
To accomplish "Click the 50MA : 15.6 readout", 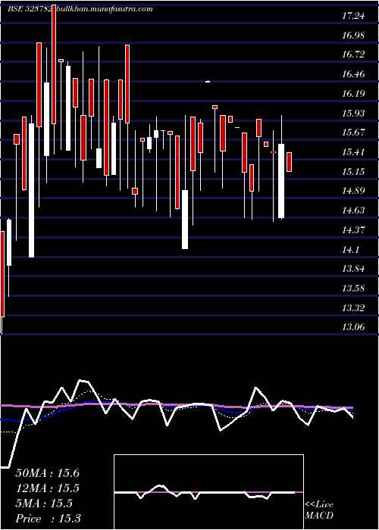I will click(47, 473).
